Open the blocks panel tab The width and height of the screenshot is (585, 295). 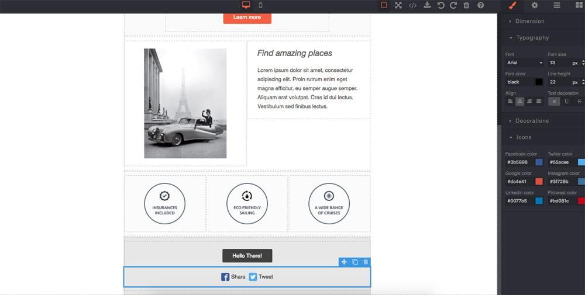pyautogui.click(x=579, y=5)
